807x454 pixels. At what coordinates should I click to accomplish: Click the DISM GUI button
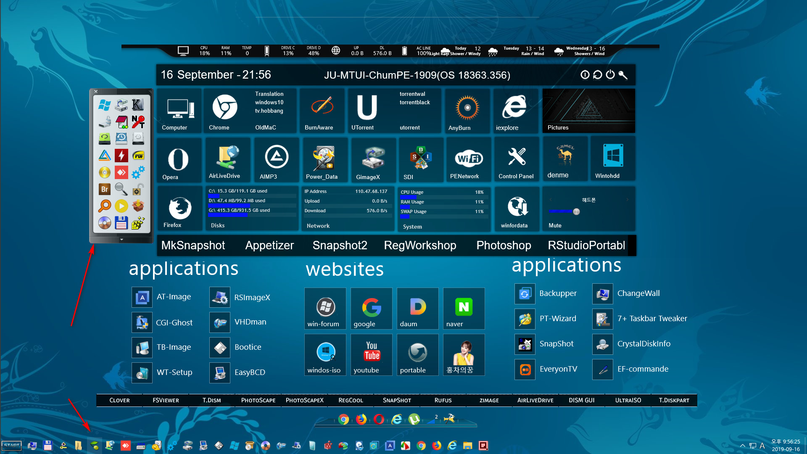click(582, 401)
